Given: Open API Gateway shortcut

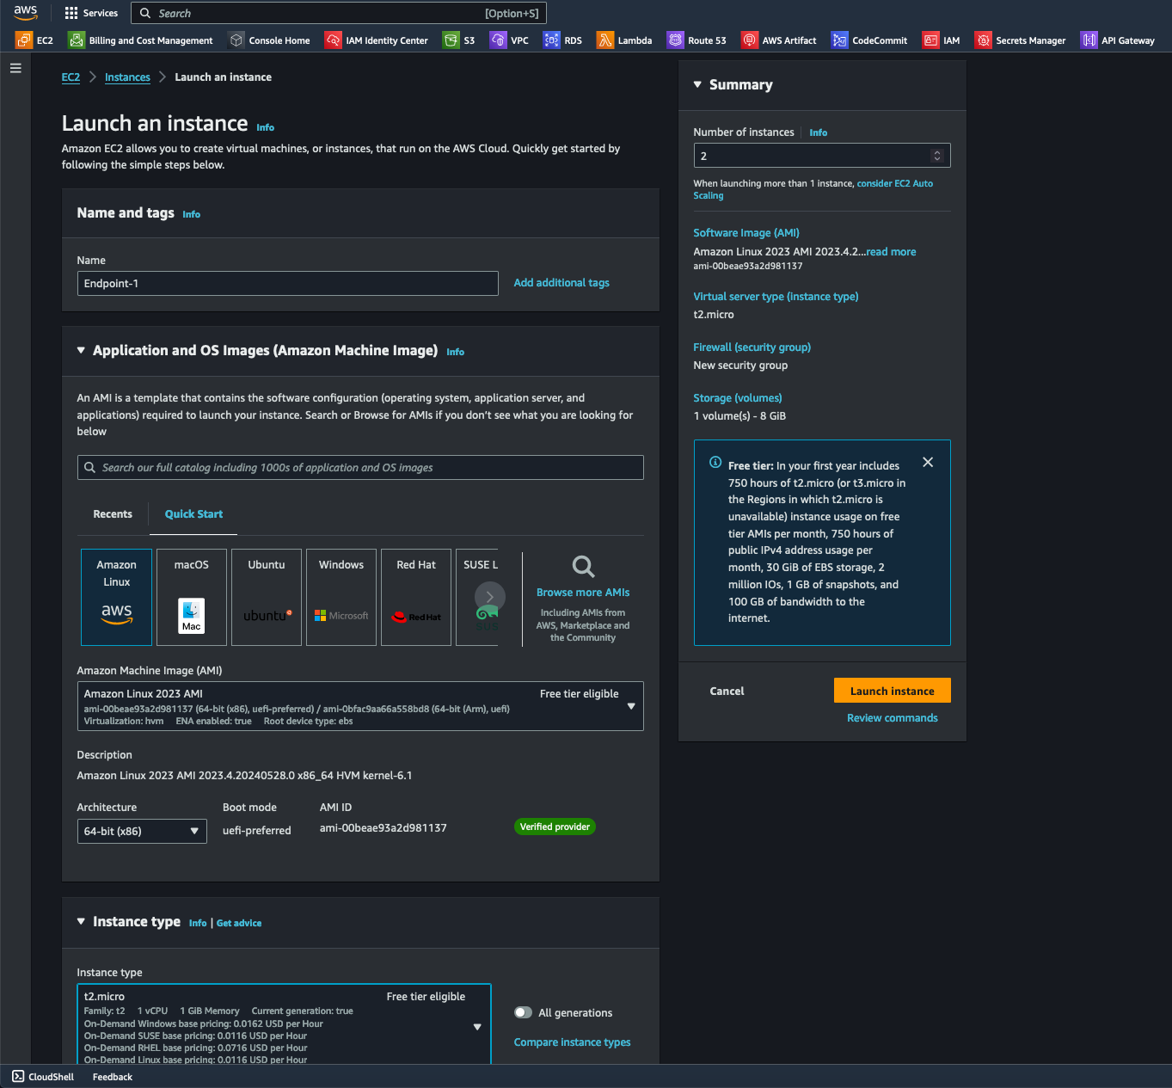Looking at the screenshot, I should click(x=1118, y=40).
